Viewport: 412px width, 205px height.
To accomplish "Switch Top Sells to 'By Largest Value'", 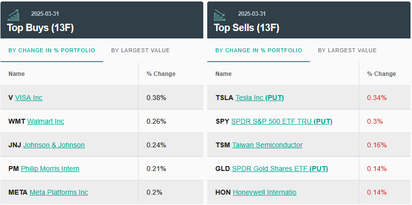I will tap(347, 50).
